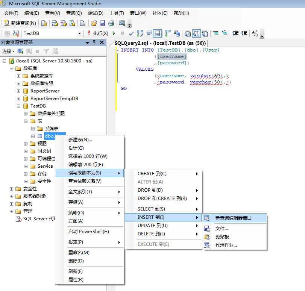Viewport: 305px width, 291px height.
Task: Expand the 视图 views folder
Action: tap(26, 144)
